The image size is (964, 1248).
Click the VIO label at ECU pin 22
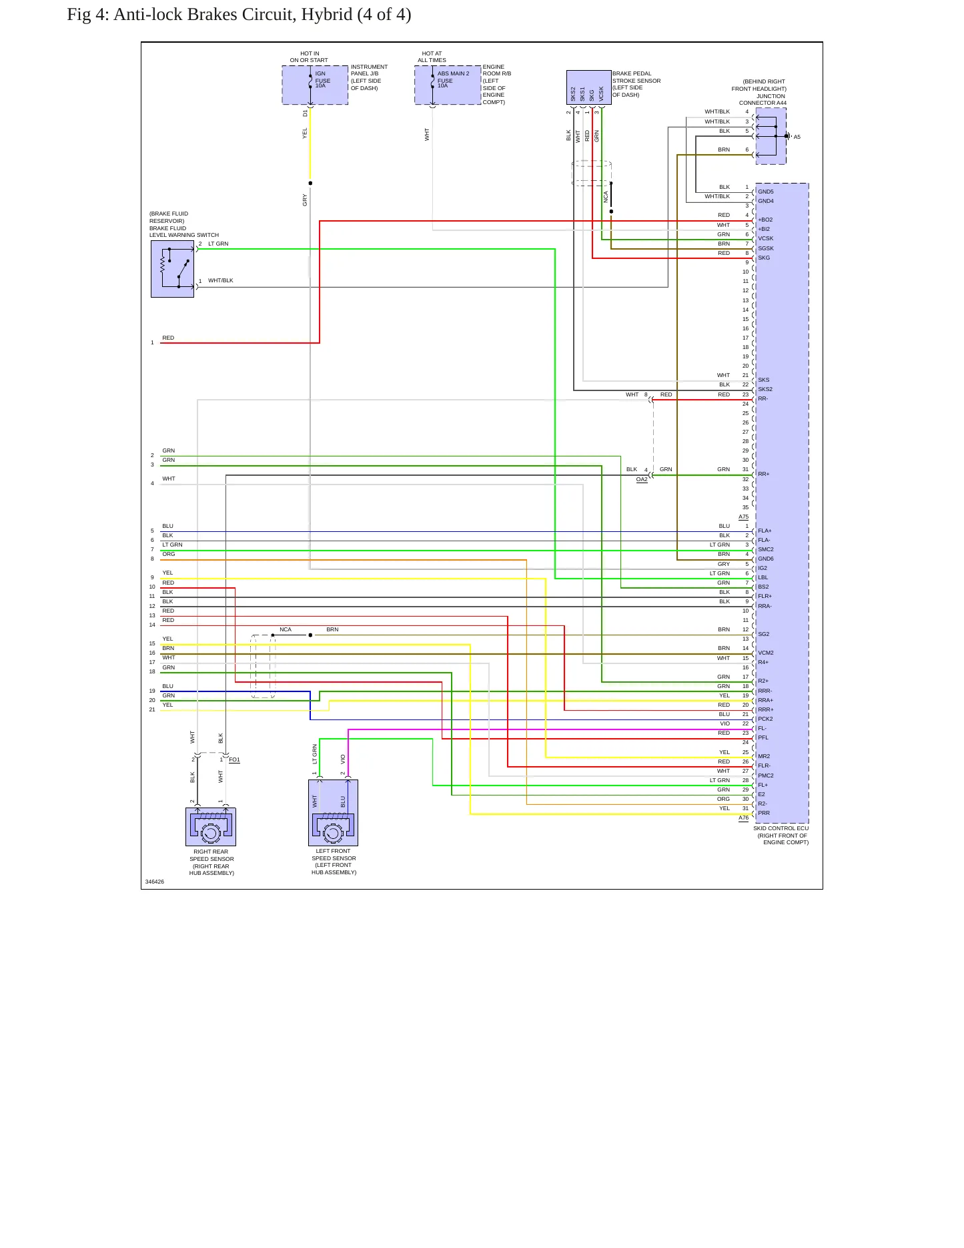pyautogui.click(x=725, y=723)
